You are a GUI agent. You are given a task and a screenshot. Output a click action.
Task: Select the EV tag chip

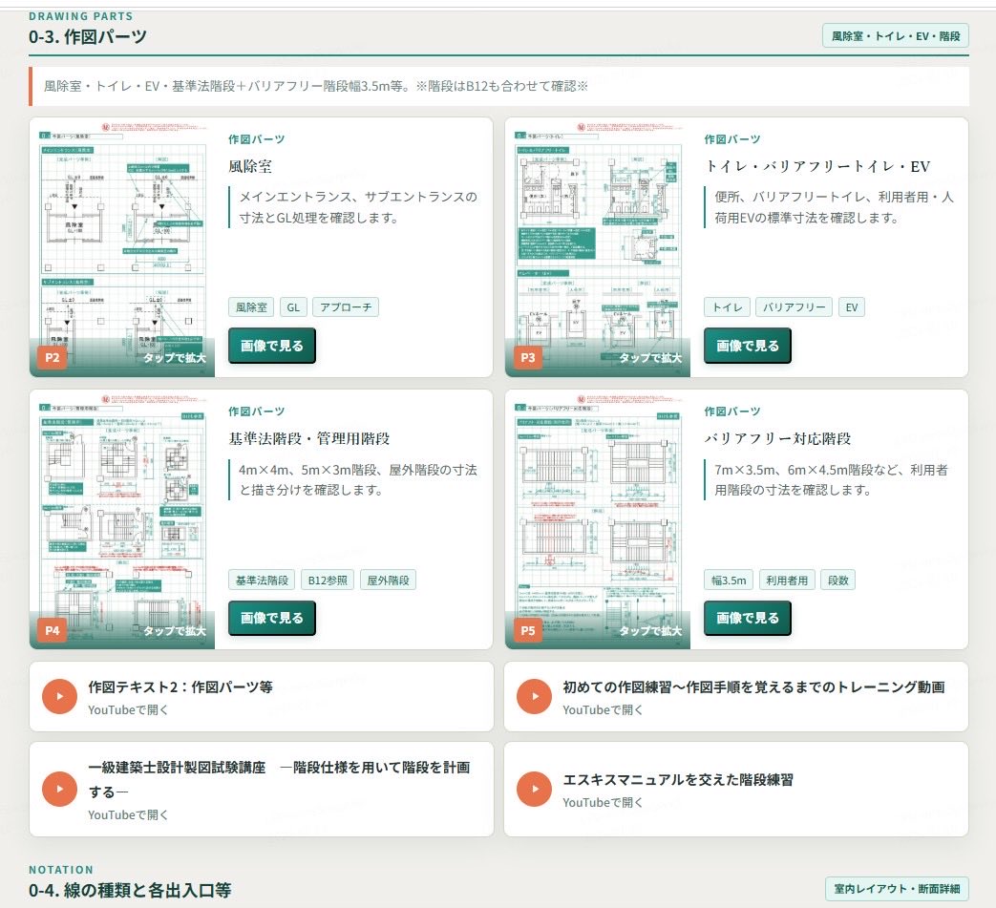coord(851,307)
